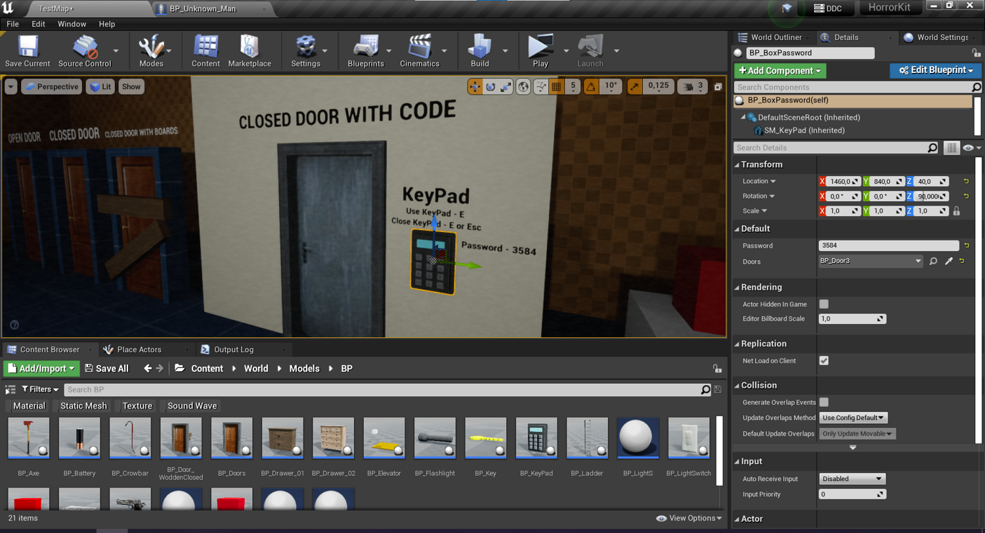
Task: Click the Add/Import button
Action: pos(42,369)
